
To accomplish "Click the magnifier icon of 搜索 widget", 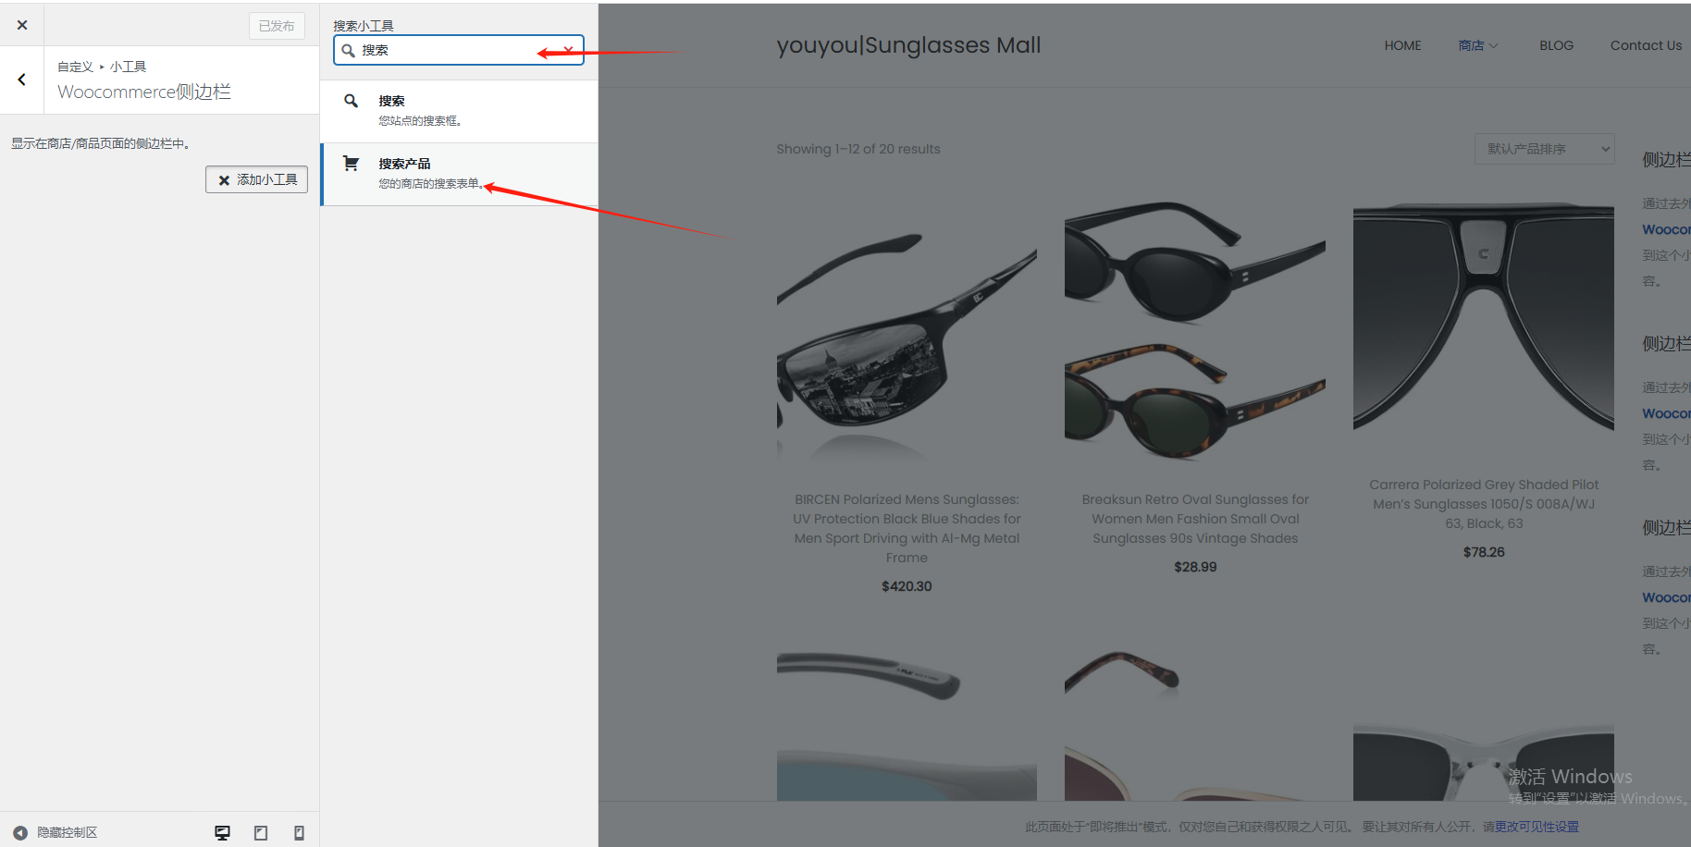I will point(351,101).
